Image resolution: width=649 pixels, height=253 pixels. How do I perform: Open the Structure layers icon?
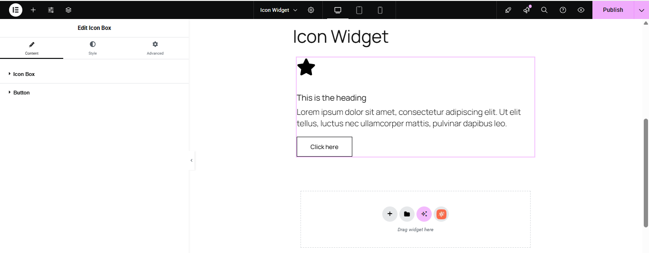point(68,10)
